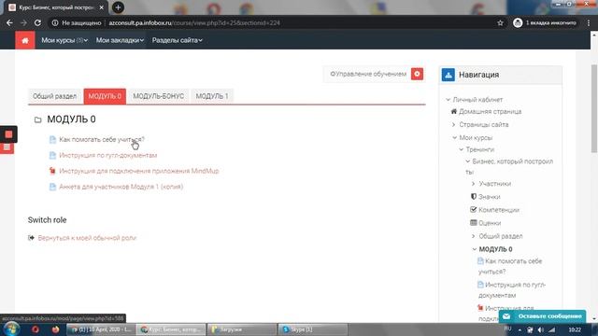
Task: Close the Курс: Бизнес browser tab
Action: point(102,7)
